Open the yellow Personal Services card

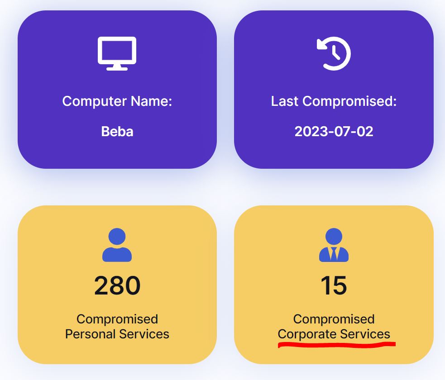coord(117,285)
